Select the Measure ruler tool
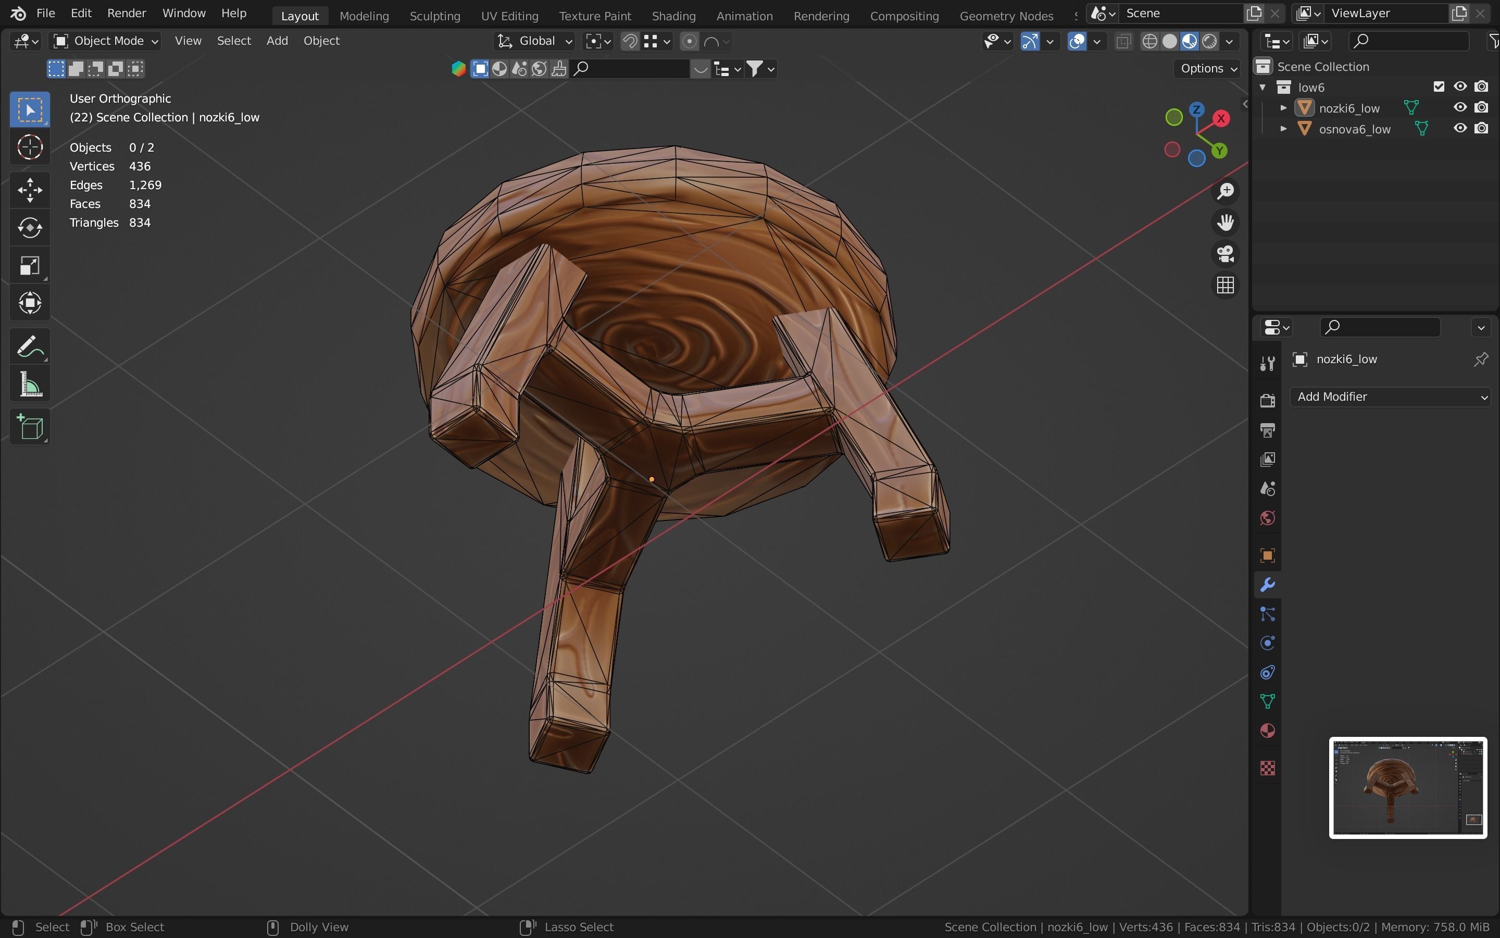The image size is (1500, 938). pos(30,384)
